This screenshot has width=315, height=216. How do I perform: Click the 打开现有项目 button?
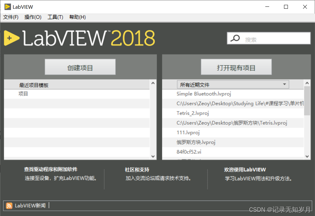236,67
